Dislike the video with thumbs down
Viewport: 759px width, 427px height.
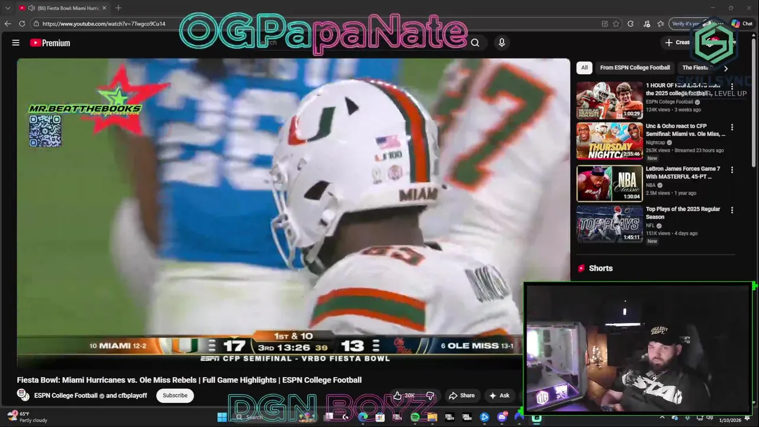coord(430,396)
